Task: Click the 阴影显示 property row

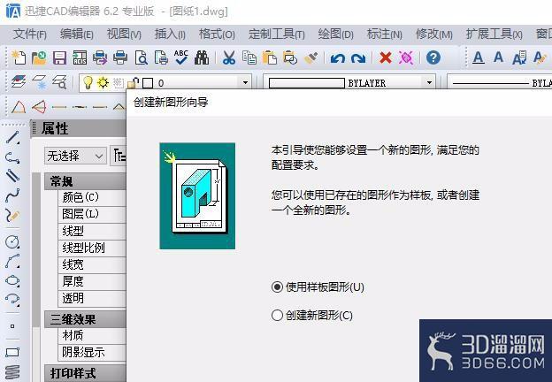Action: click(91, 353)
